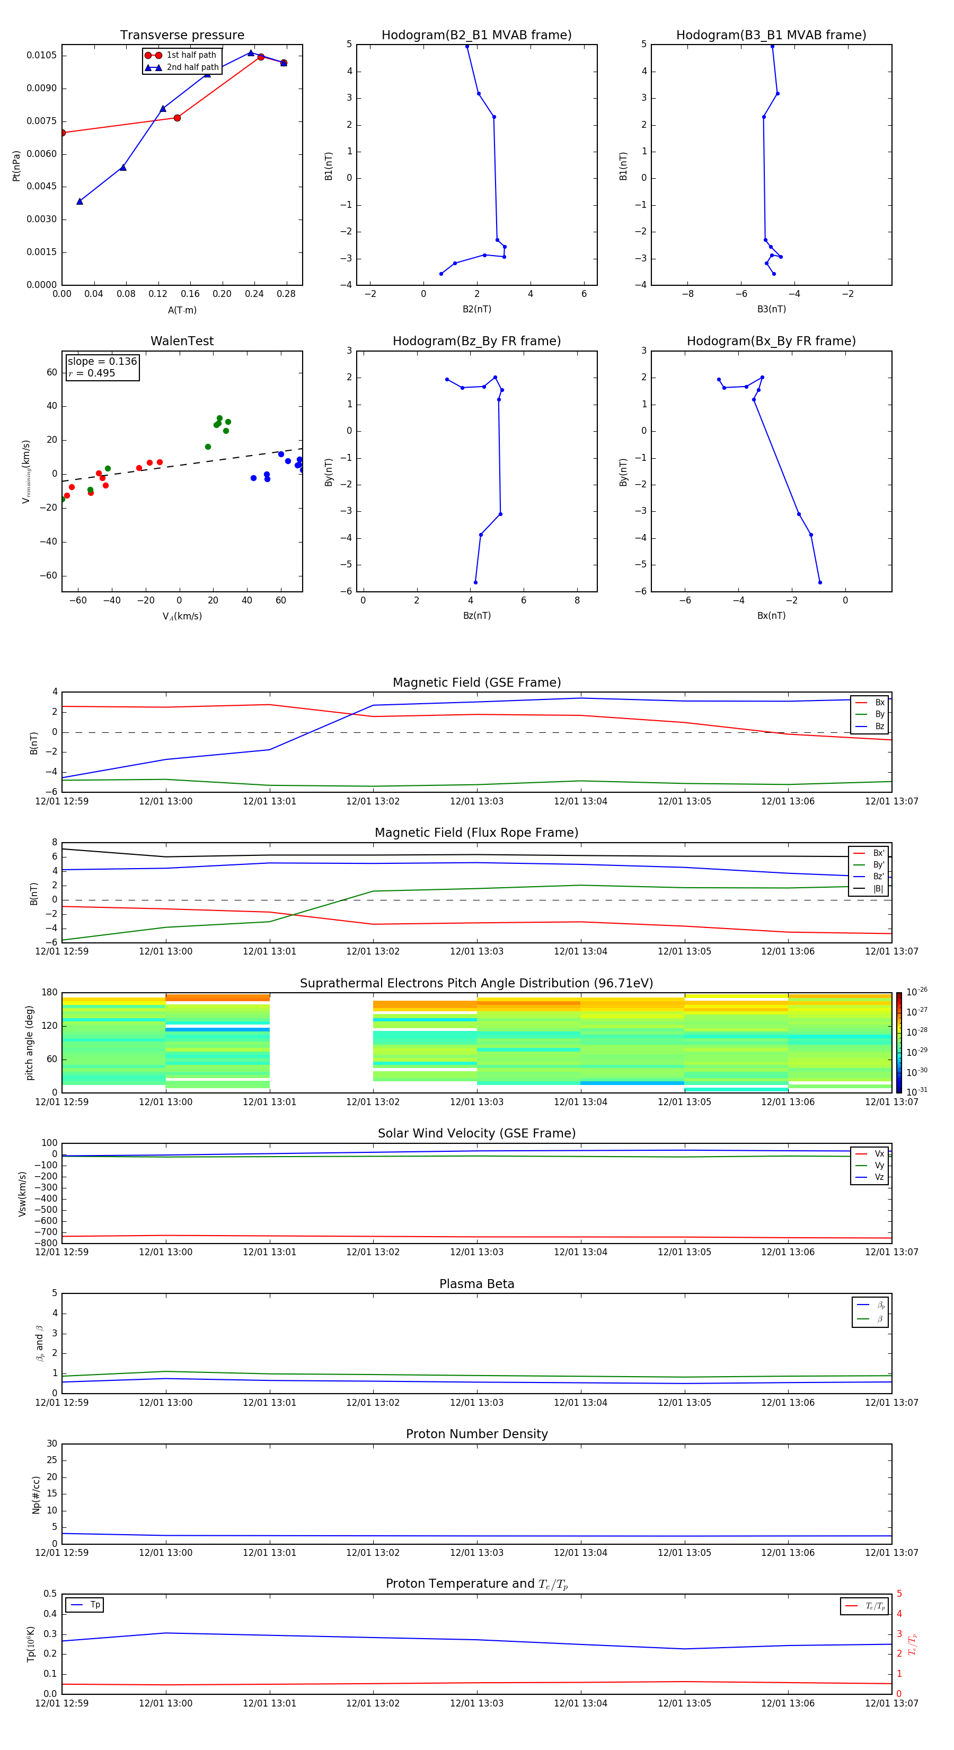Viewport: 954px width, 1750px height.
Task: Select the '|B|' entry in Flux Rope legend
Action: (x=869, y=889)
